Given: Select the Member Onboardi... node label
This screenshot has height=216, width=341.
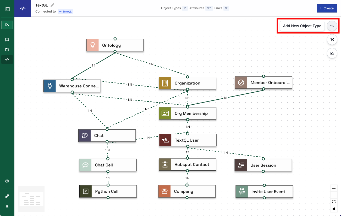Looking at the screenshot, I should (x=270, y=83).
